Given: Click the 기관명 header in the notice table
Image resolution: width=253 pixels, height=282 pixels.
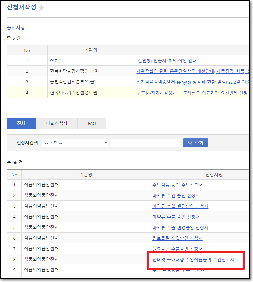Looking at the screenshot, I should 91,50.
